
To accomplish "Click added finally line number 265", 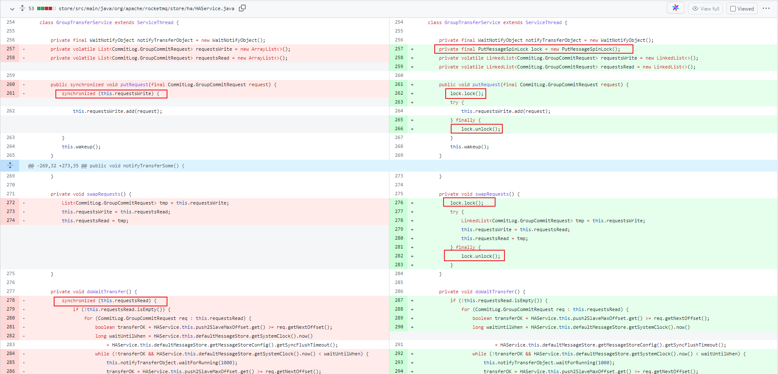I will click(399, 120).
